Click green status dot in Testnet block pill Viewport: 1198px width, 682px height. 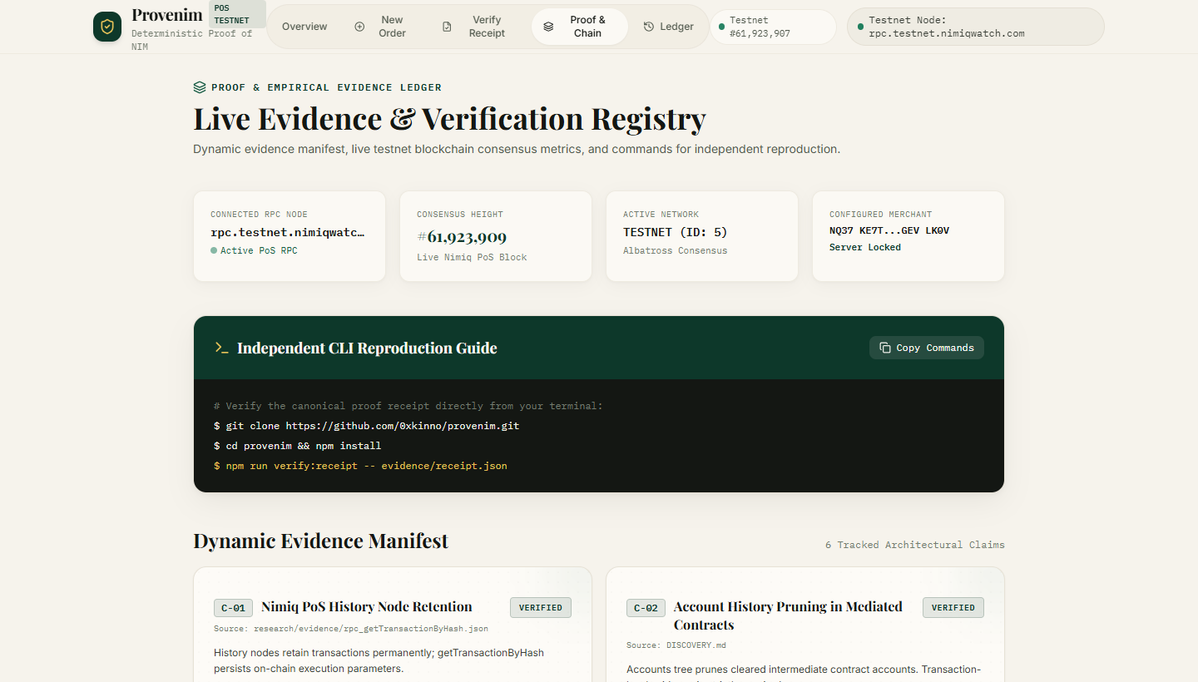721,27
